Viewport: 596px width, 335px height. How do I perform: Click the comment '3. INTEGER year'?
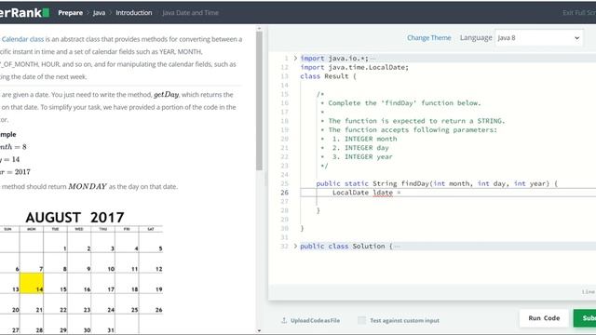click(362, 157)
